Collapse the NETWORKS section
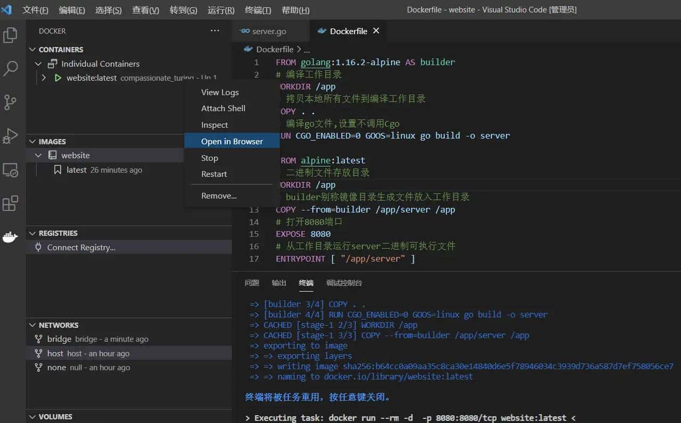This screenshot has width=681, height=423. (x=32, y=325)
